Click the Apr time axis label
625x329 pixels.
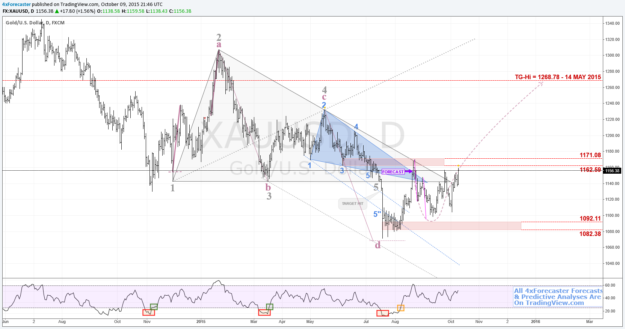click(x=282, y=321)
